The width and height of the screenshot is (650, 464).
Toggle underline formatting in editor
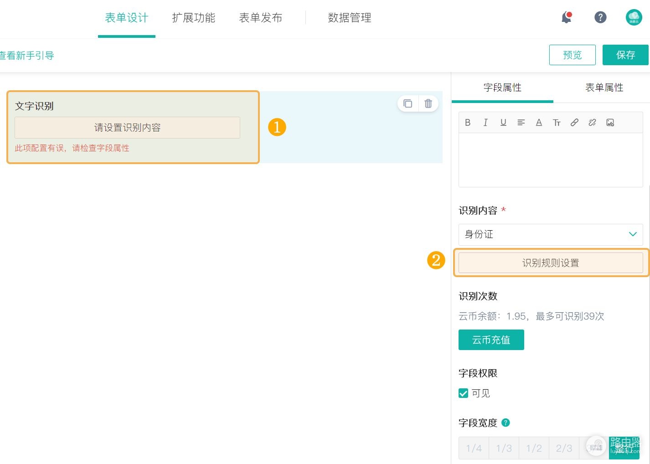[503, 122]
